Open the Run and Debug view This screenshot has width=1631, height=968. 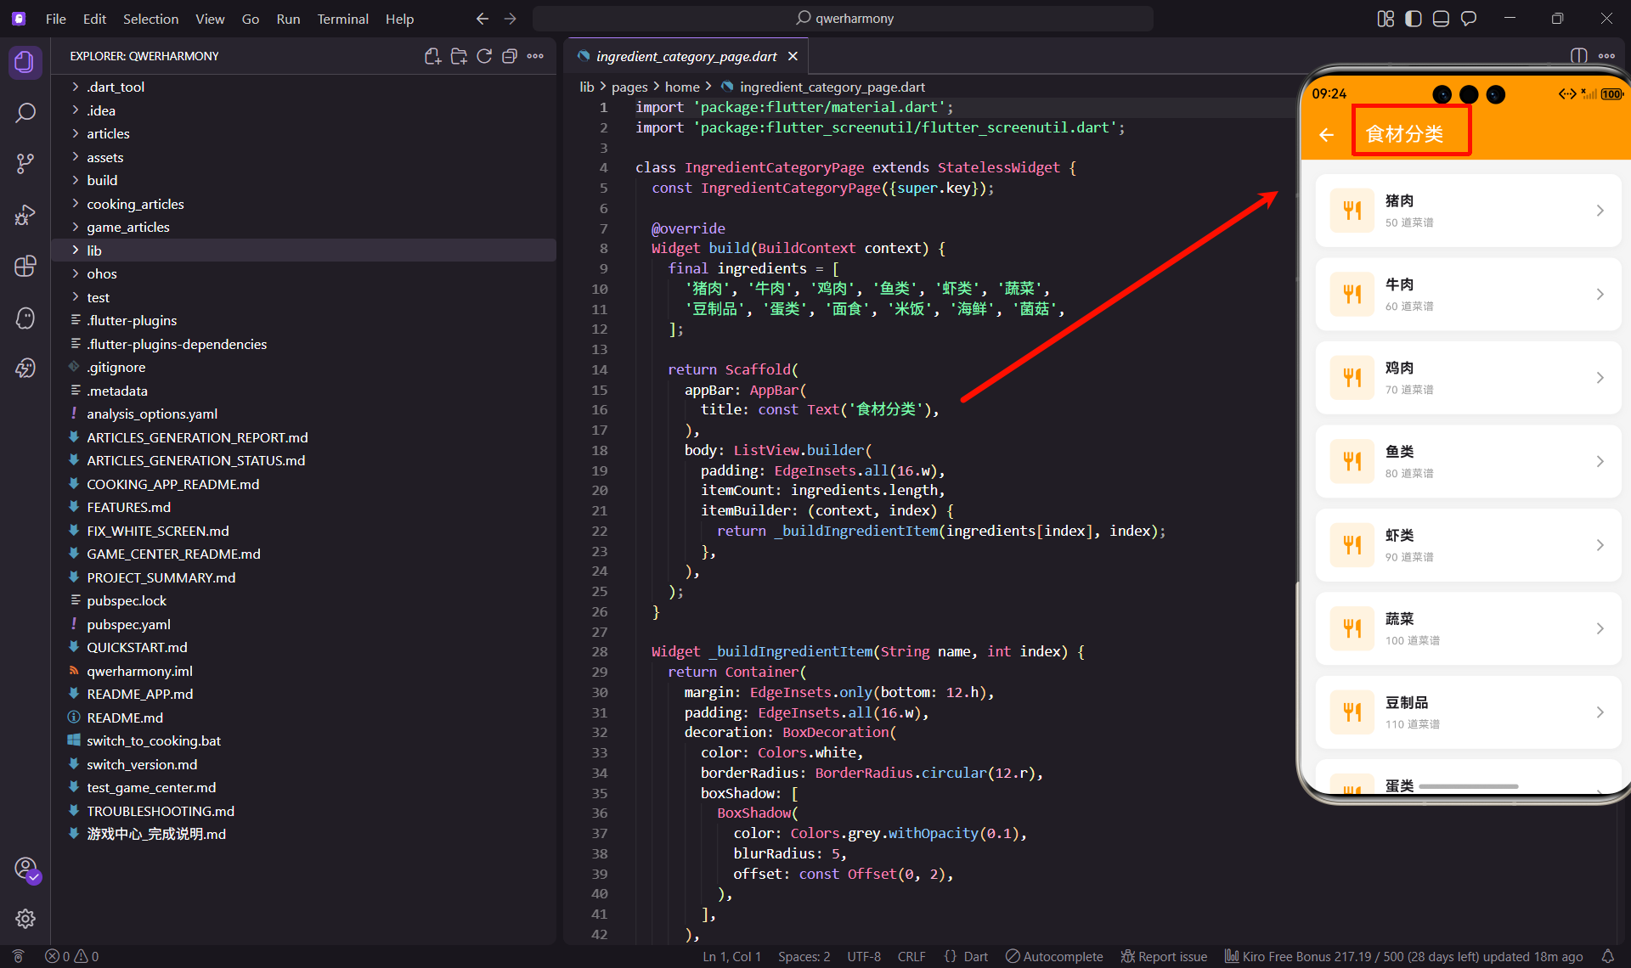click(25, 215)
